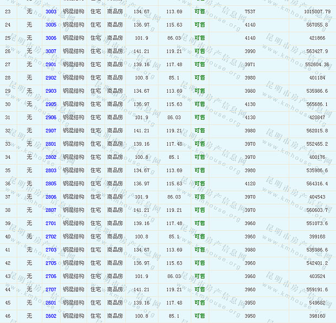Viewport: 336px width, 323px height.
Task: Open room 2905 link
Action: 51,104
